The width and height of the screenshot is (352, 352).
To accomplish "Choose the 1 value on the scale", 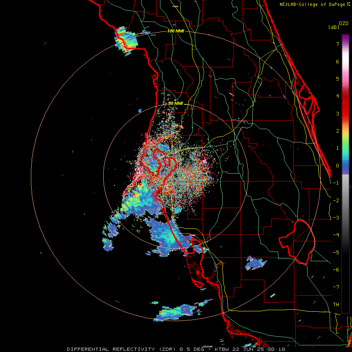I will [x=338, y=148].
